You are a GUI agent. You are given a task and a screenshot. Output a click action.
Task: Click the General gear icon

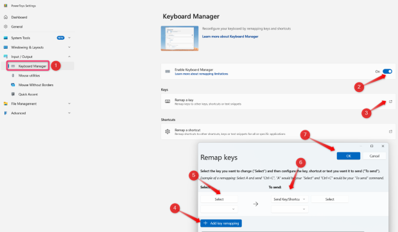(x=6, y=26)
